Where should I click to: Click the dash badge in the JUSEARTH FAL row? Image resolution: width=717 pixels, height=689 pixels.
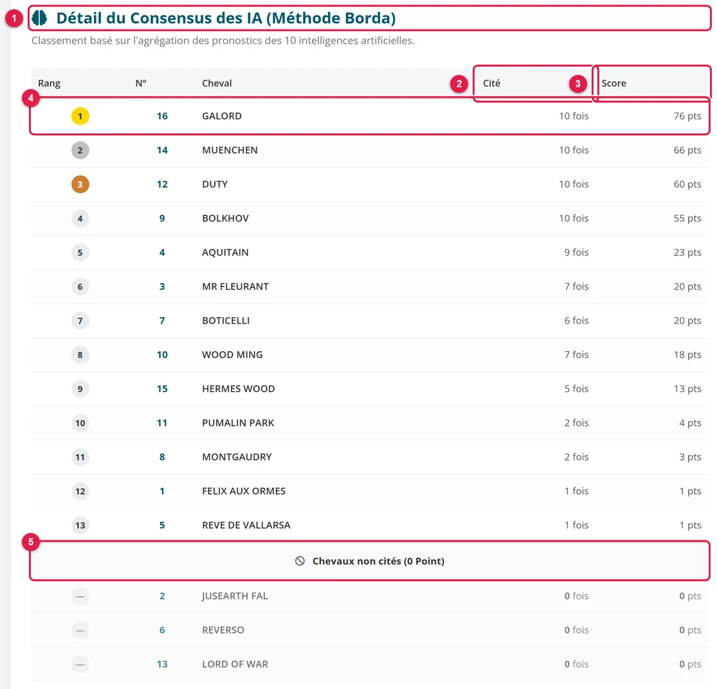click(x=80, y=596)
